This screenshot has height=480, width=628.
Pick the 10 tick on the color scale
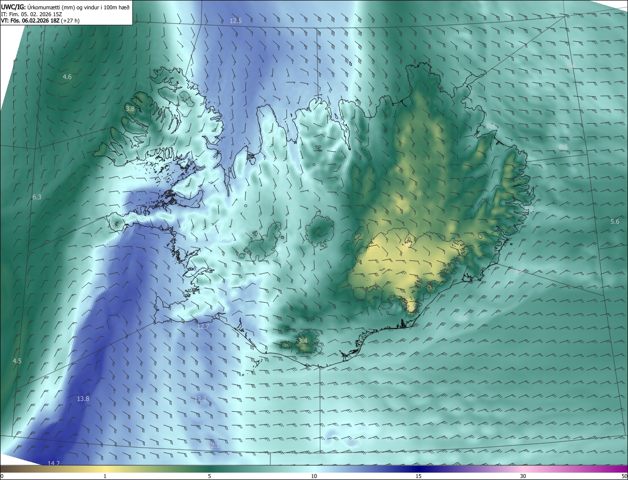[x=314, y=476]
